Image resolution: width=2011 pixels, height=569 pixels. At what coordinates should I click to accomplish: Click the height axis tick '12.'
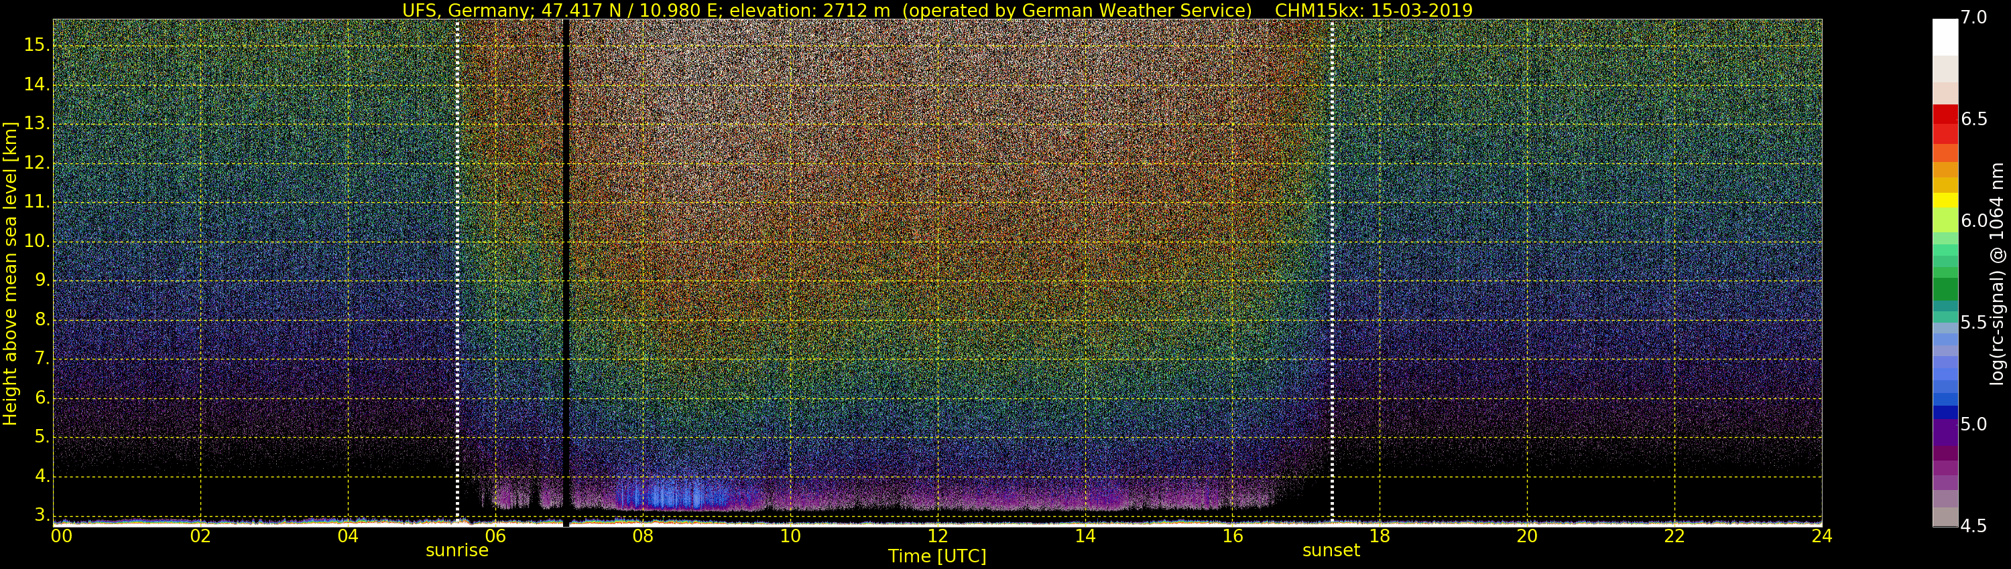[37, 163]
